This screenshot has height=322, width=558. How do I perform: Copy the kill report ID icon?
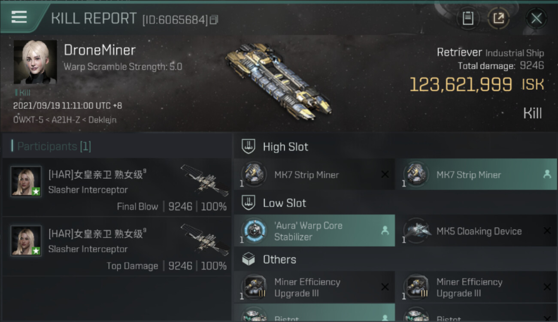pos(214,20)
